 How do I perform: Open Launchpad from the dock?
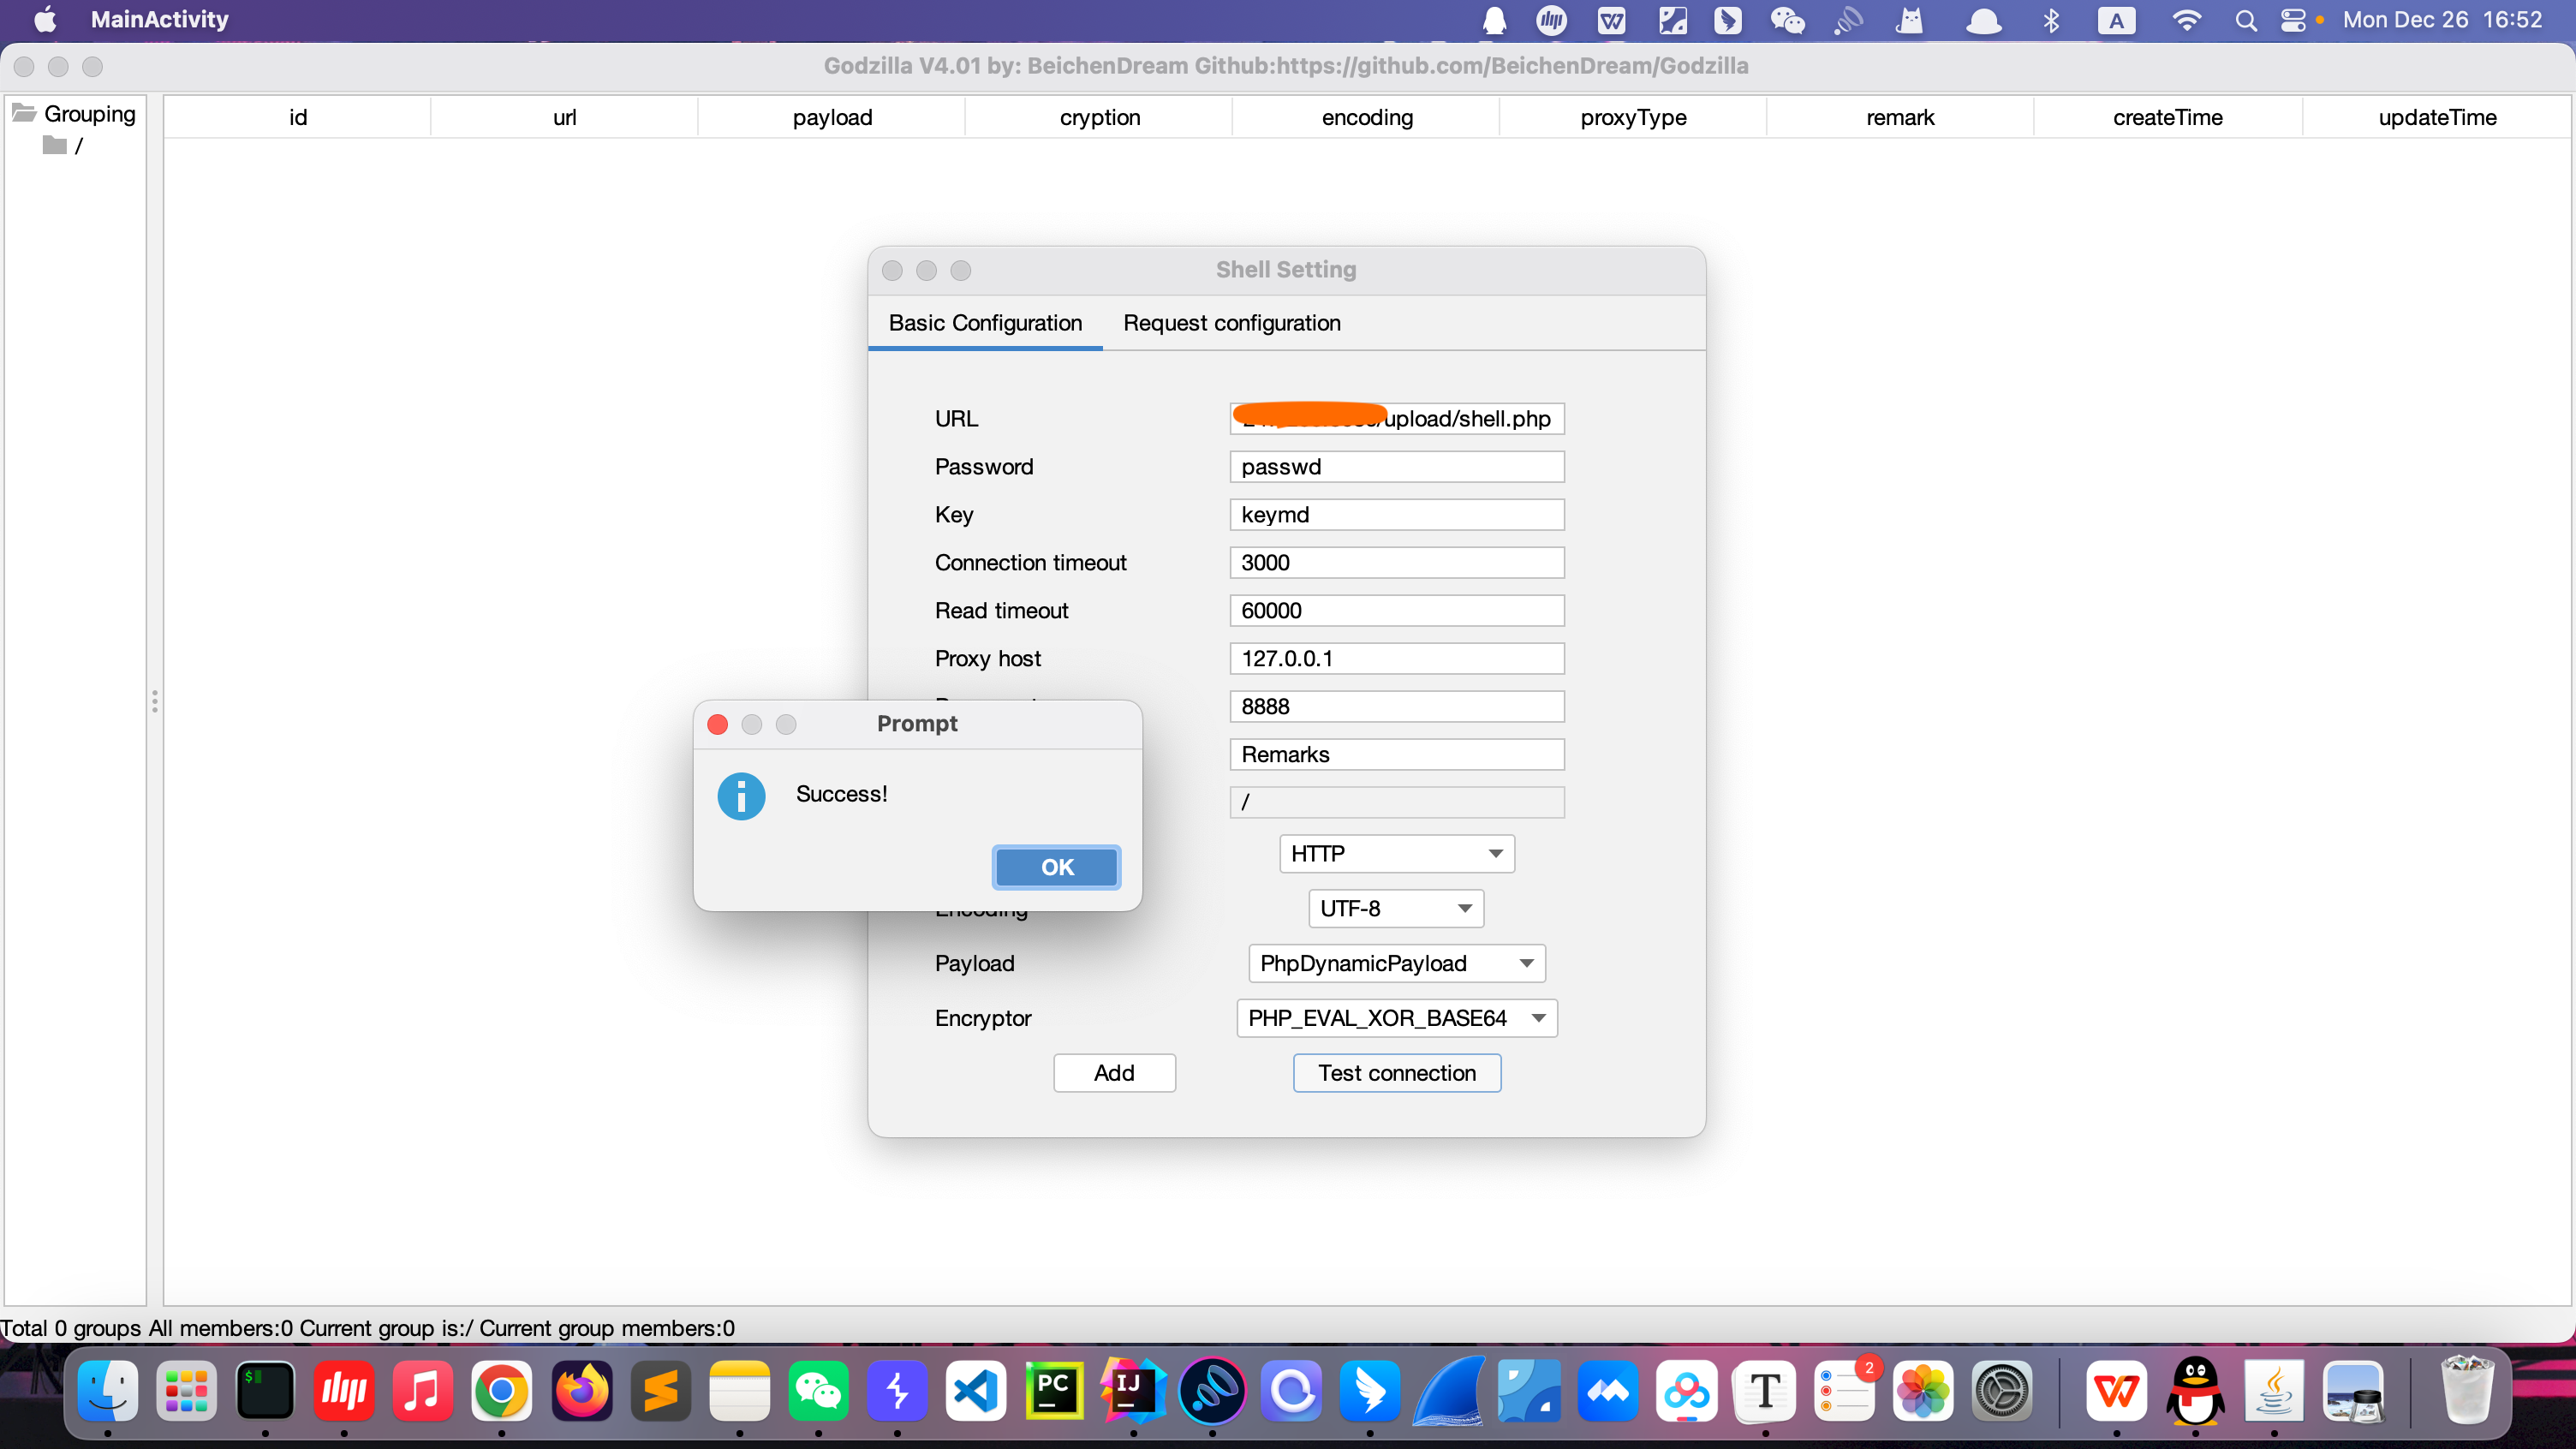186,1391
